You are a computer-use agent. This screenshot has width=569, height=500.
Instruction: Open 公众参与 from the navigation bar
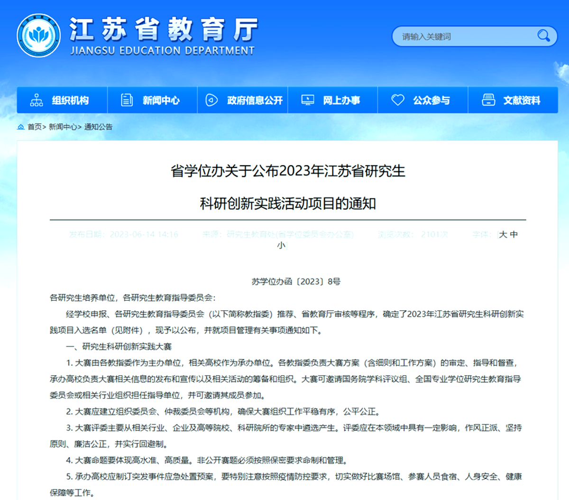(431, 101)
